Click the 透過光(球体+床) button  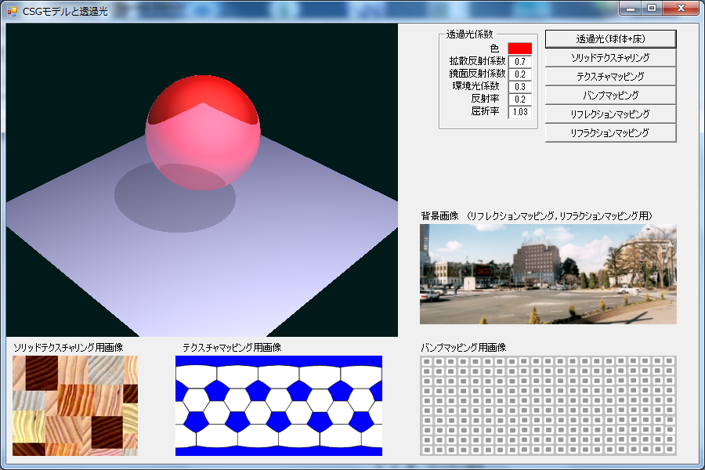[610, 39]
